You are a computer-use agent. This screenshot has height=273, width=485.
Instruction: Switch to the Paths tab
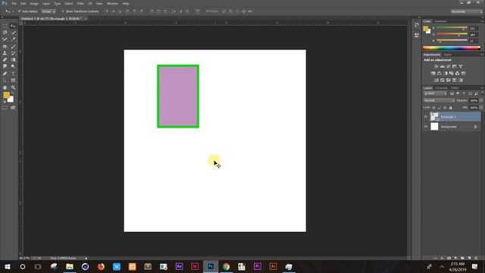(x=455, y=88)
